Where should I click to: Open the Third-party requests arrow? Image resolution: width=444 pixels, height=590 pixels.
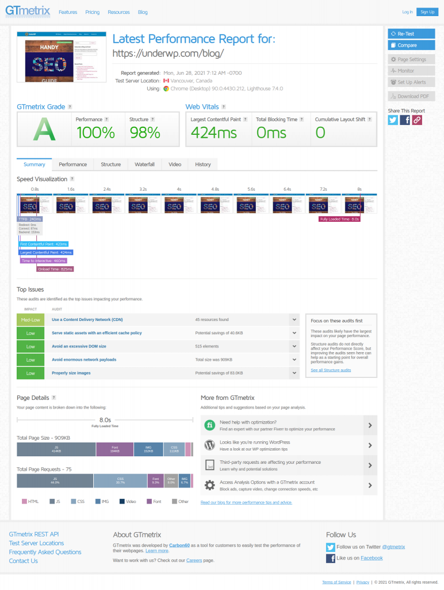[x=370, y=465]
